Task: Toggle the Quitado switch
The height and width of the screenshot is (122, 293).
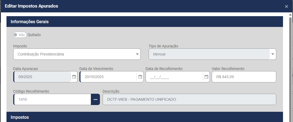Action: point(20,35)
